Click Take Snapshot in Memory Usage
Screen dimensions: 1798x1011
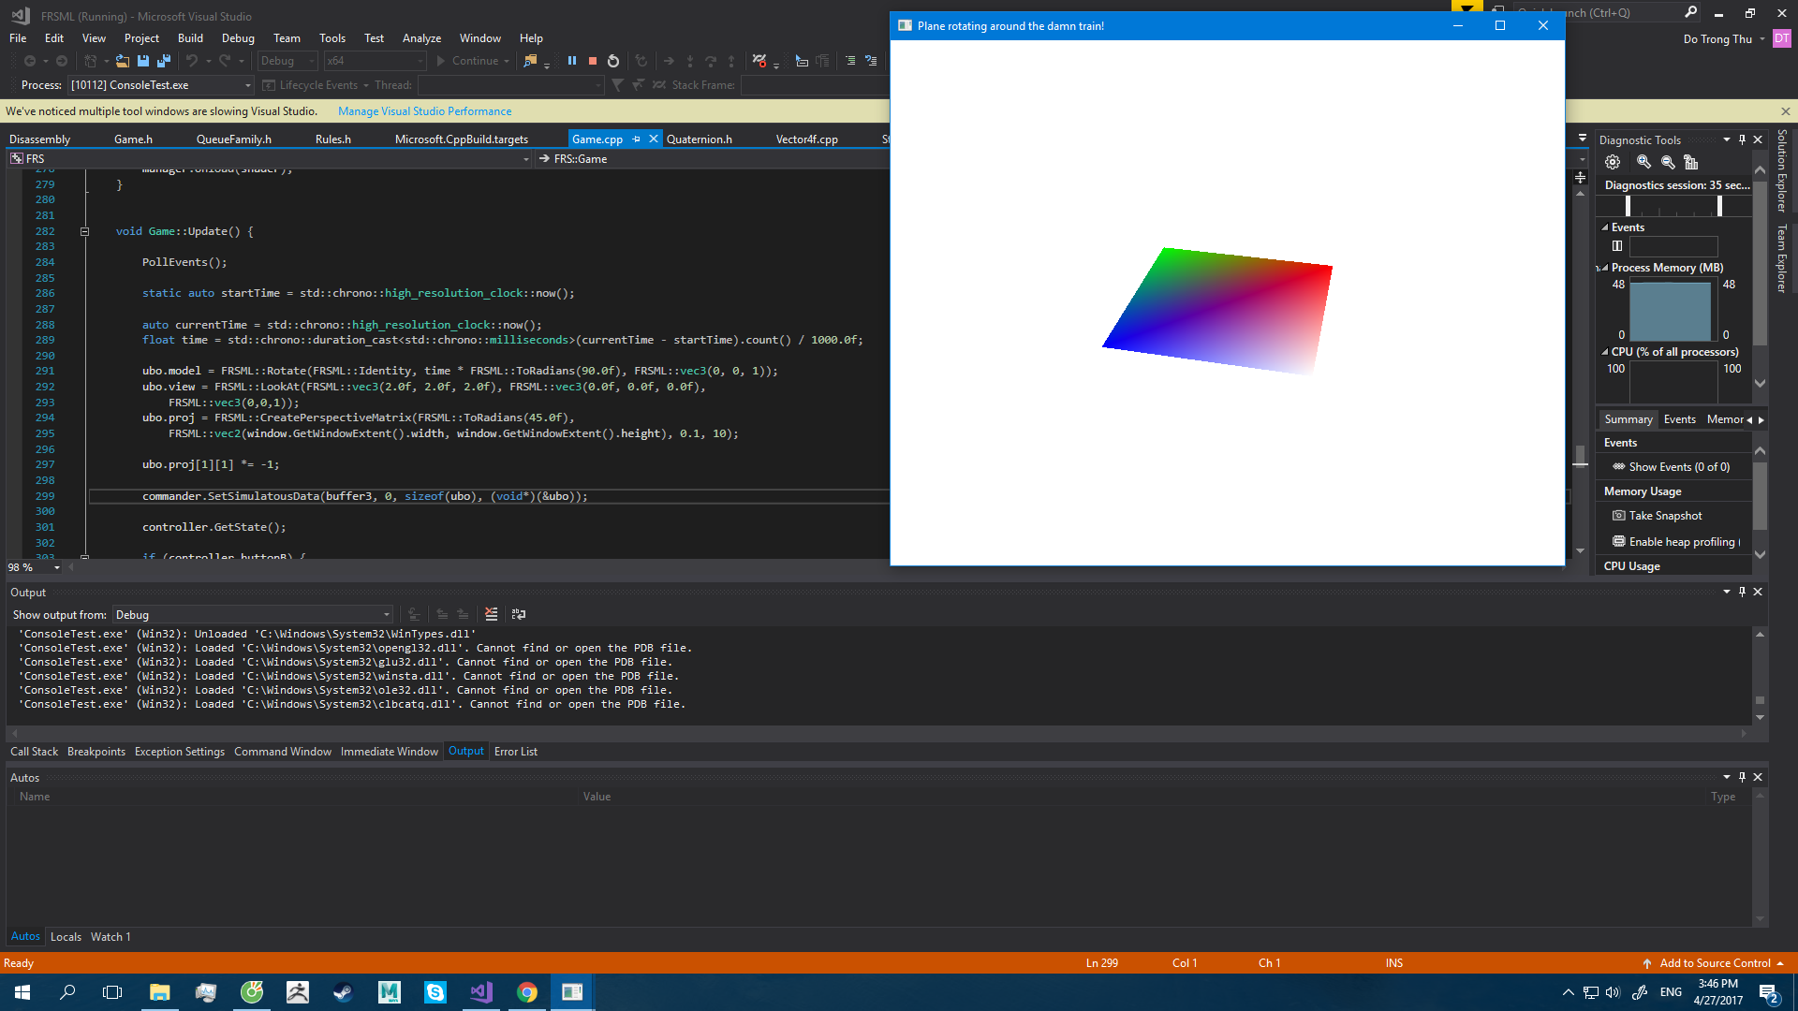point(1665,516)
